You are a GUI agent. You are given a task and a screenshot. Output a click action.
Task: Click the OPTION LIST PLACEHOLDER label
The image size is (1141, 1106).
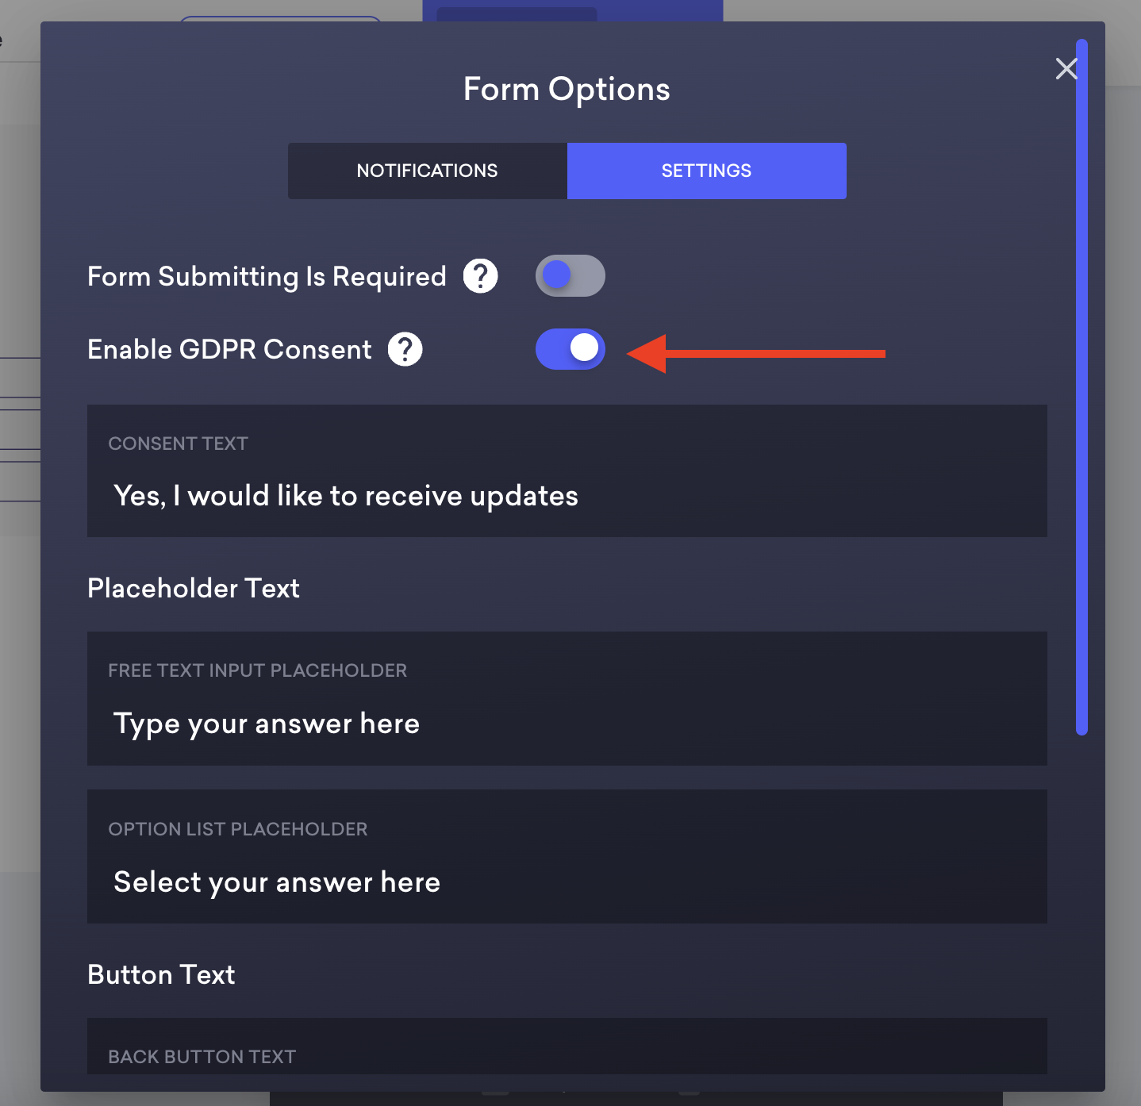click(x=238, y=829)
